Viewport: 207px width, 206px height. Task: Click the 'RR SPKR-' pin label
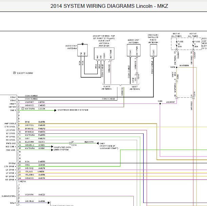(11, 140)
